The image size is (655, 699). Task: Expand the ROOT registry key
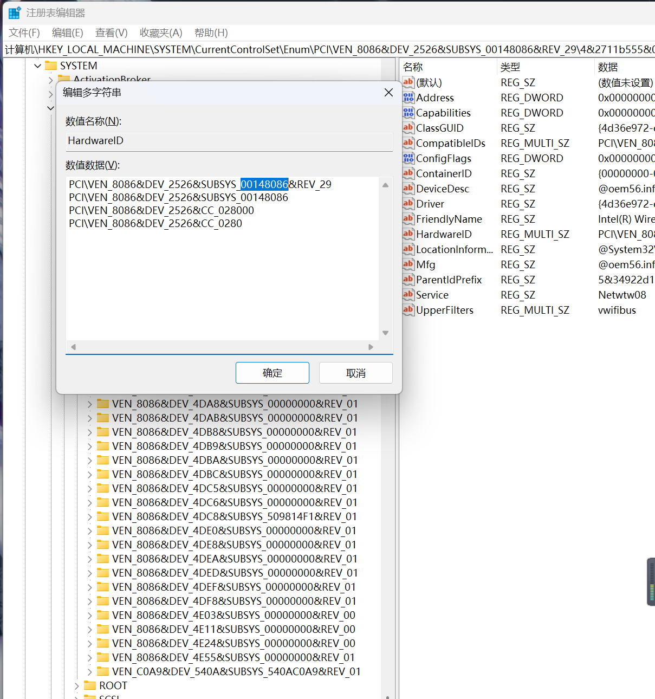(x=76, y=685)
